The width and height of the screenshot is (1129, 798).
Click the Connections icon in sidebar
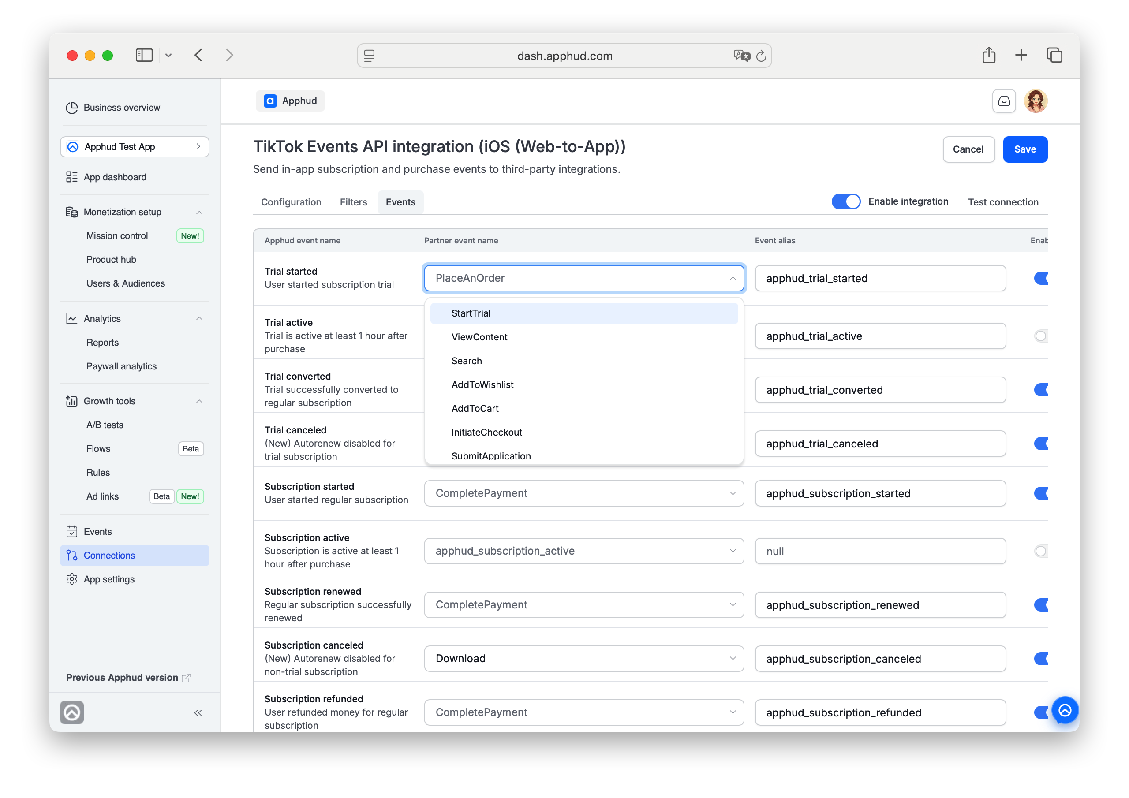point(72,555)
